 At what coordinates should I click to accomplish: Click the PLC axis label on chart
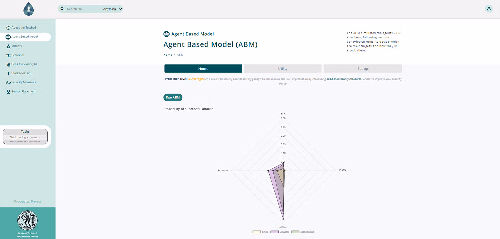pyautogui.click(x=283, y=114)
